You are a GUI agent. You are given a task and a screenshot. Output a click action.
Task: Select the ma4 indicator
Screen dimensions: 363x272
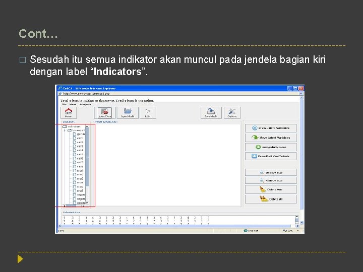click(x=78, y=183)
